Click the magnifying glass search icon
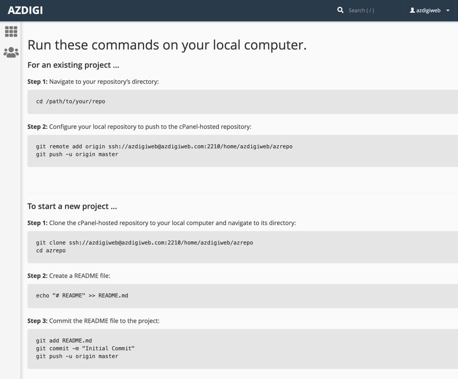The image size is (458, 379). (340, 10)
